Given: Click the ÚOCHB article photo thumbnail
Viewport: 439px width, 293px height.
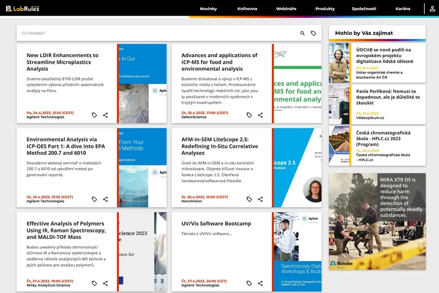Looking at the screenshot, I should coord(339,63).
